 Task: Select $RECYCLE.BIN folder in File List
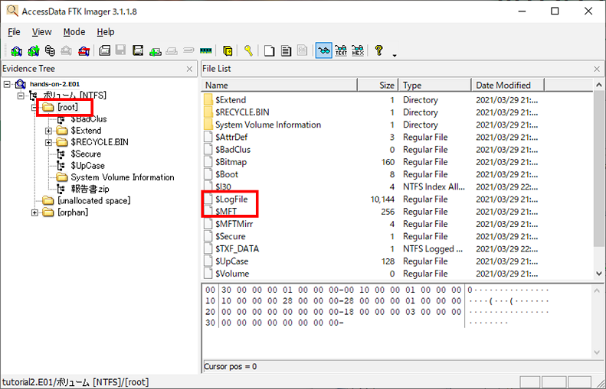click(242, 112)
